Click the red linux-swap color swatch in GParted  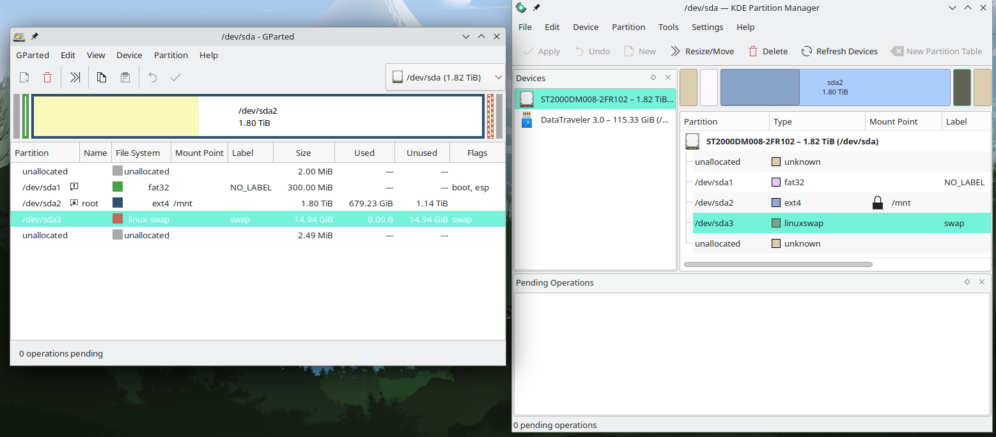click(118, 219)
